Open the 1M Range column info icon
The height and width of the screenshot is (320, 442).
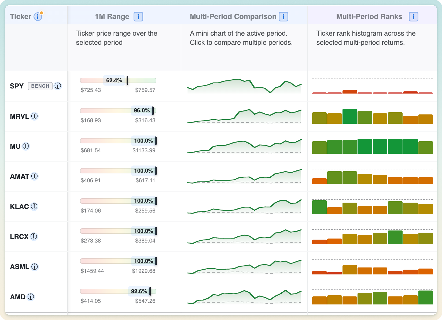[138, 17]
